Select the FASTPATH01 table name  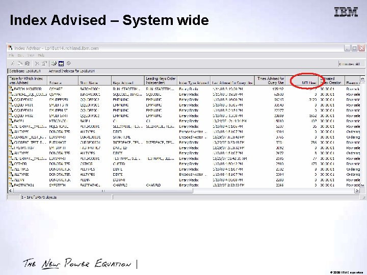tap(24, 185)
